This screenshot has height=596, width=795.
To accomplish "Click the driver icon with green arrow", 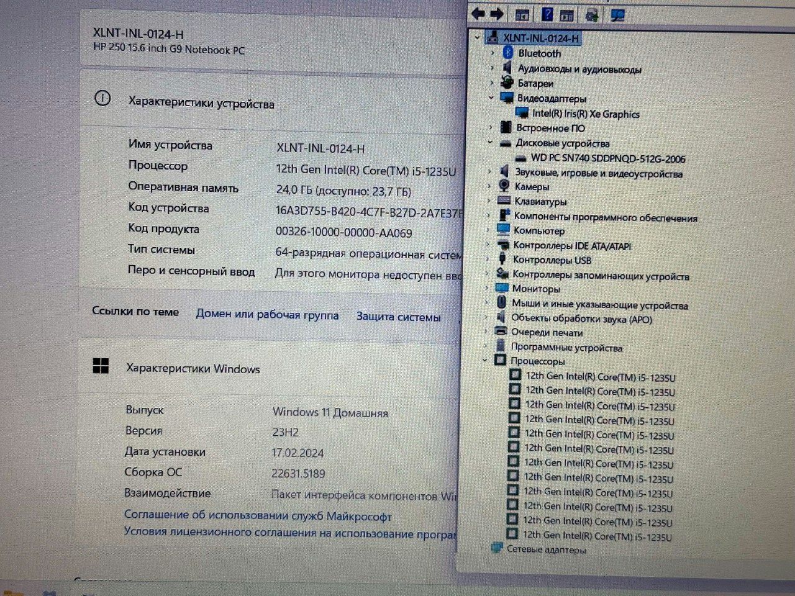I will tap(592, 15).
